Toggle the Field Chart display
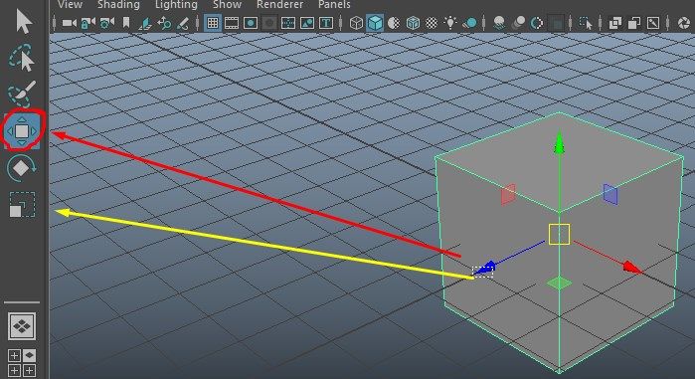The image size is (695, 379). click(x=288, y=23)
